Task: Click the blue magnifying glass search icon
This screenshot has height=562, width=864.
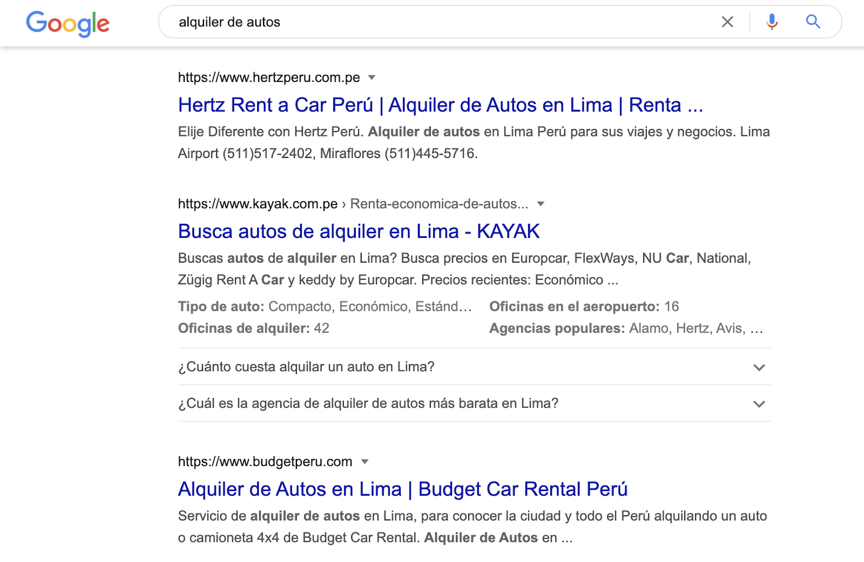Action: (x=813, y=22)
